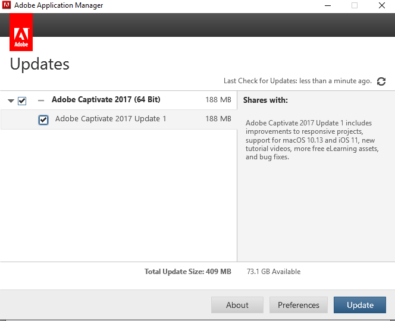Click the Update 1 description paragraph
Viewport: 395px width, 321px height.
[x=312, y=140]
